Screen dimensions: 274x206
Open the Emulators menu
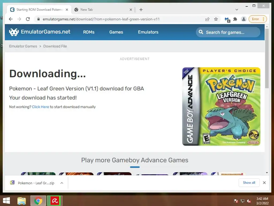pos(148,32)
